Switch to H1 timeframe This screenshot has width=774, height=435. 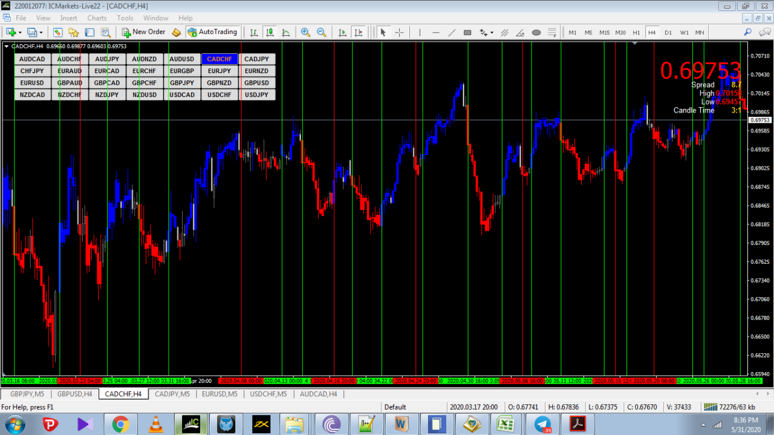(636, 33)
